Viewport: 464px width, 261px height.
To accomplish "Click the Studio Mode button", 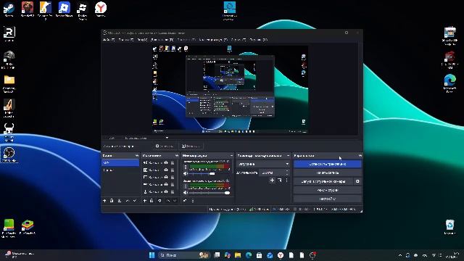I will click(327, 190).
